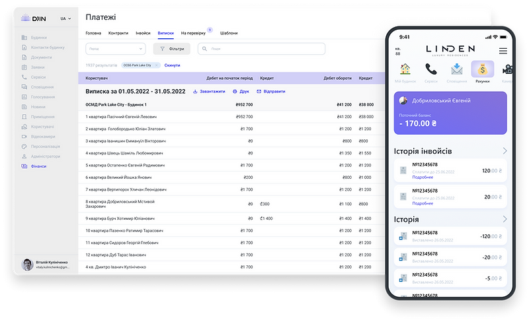529x322 pixels.
Task: Switch to the Інвойси tab
Action: [x=143, y=33]
